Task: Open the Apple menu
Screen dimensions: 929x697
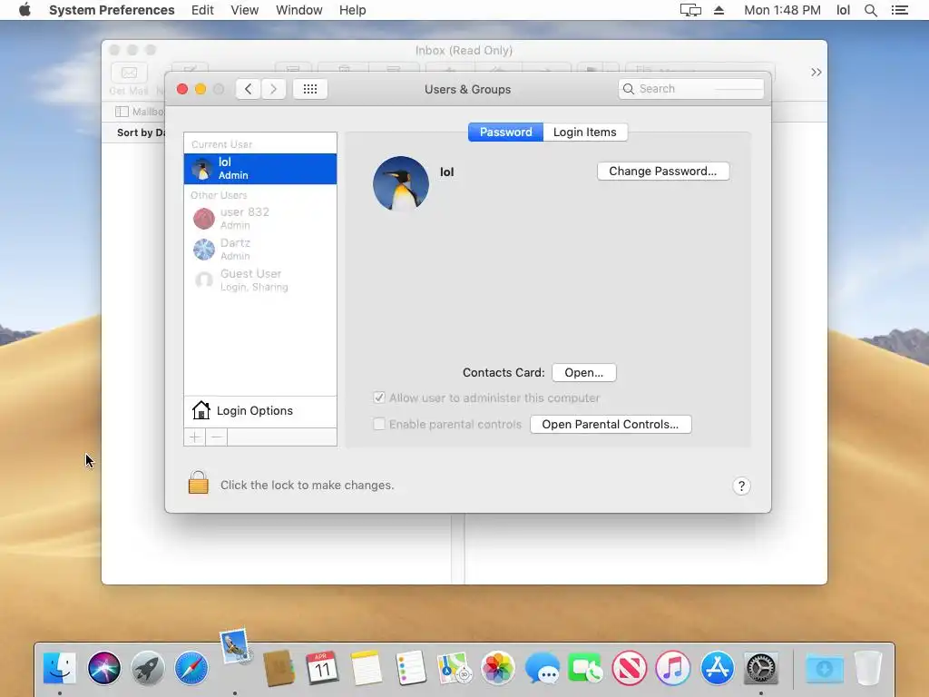Action: (24, 10)
